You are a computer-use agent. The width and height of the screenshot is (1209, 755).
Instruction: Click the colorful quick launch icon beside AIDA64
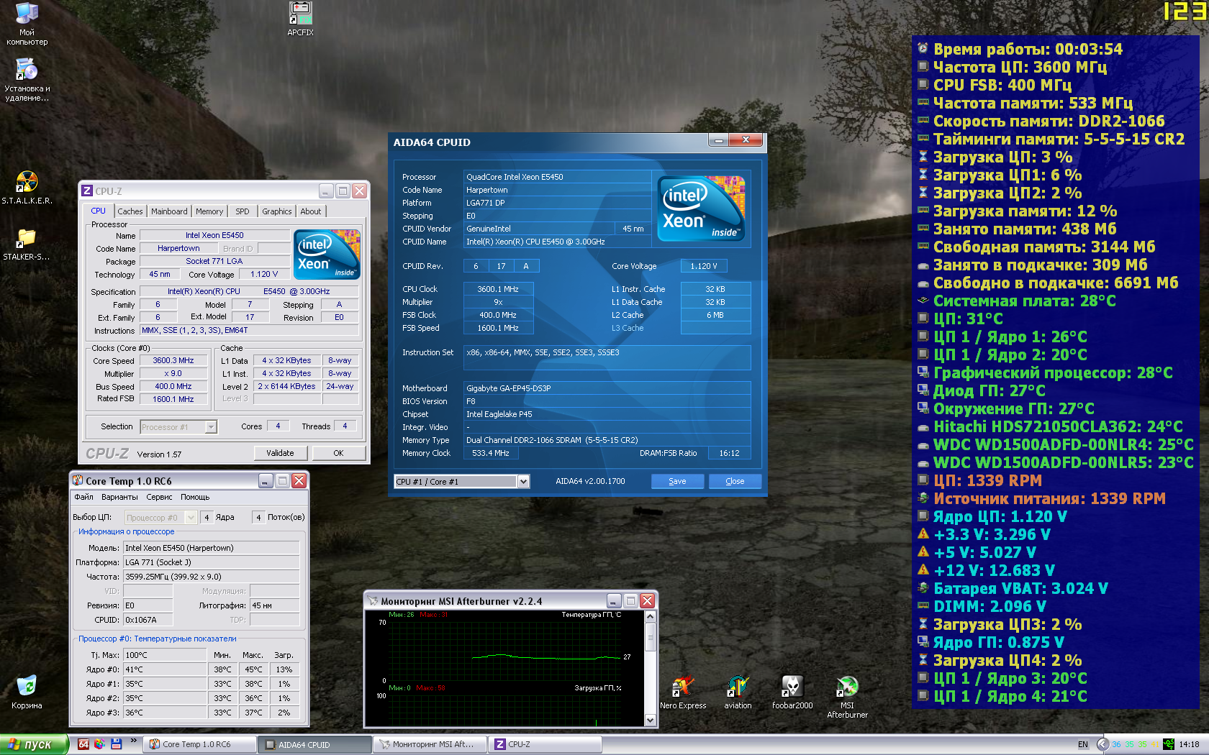click(99, 744)
